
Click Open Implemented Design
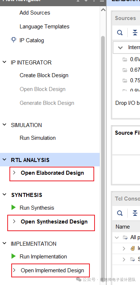tap(52, 270)
